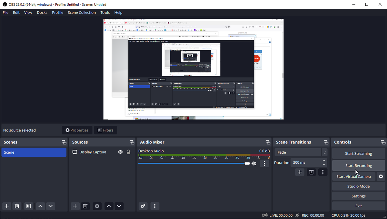Open source properties gear in Sources panel
Screen dimensions: 387x219
click(x=97, y=206)
